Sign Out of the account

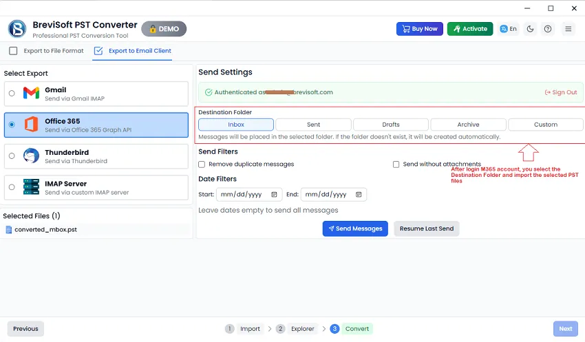561,92
